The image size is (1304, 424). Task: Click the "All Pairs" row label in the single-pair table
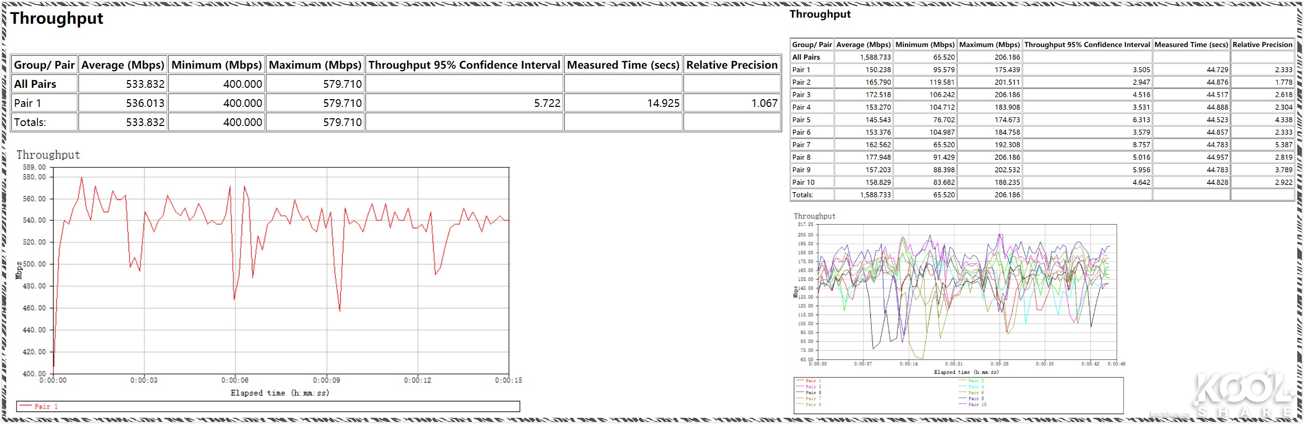(x=35, y=84)
